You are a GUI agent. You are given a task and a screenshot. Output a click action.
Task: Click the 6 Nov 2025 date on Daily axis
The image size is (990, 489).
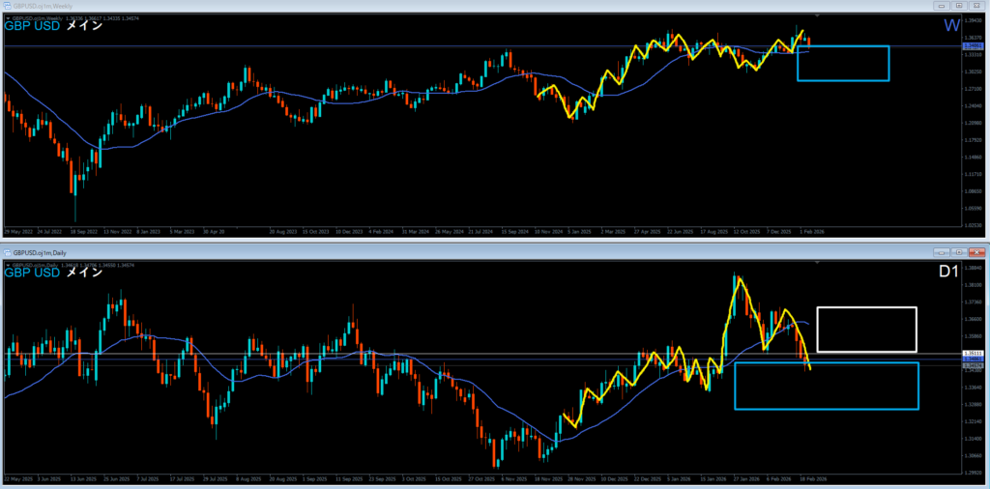[516, 479]
